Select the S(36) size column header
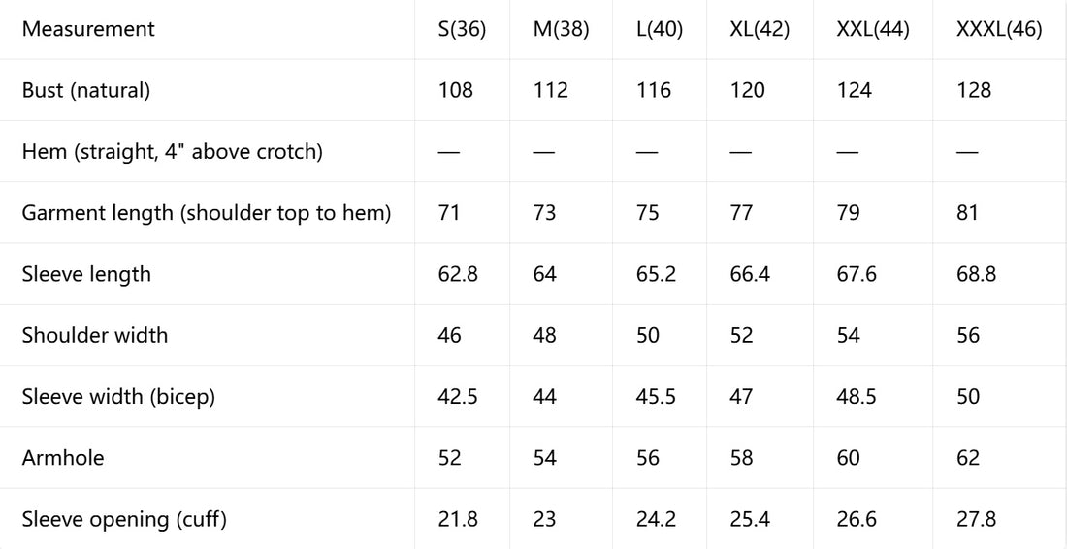This screenshot has width=1067, height=549. (x=462, y=30)
